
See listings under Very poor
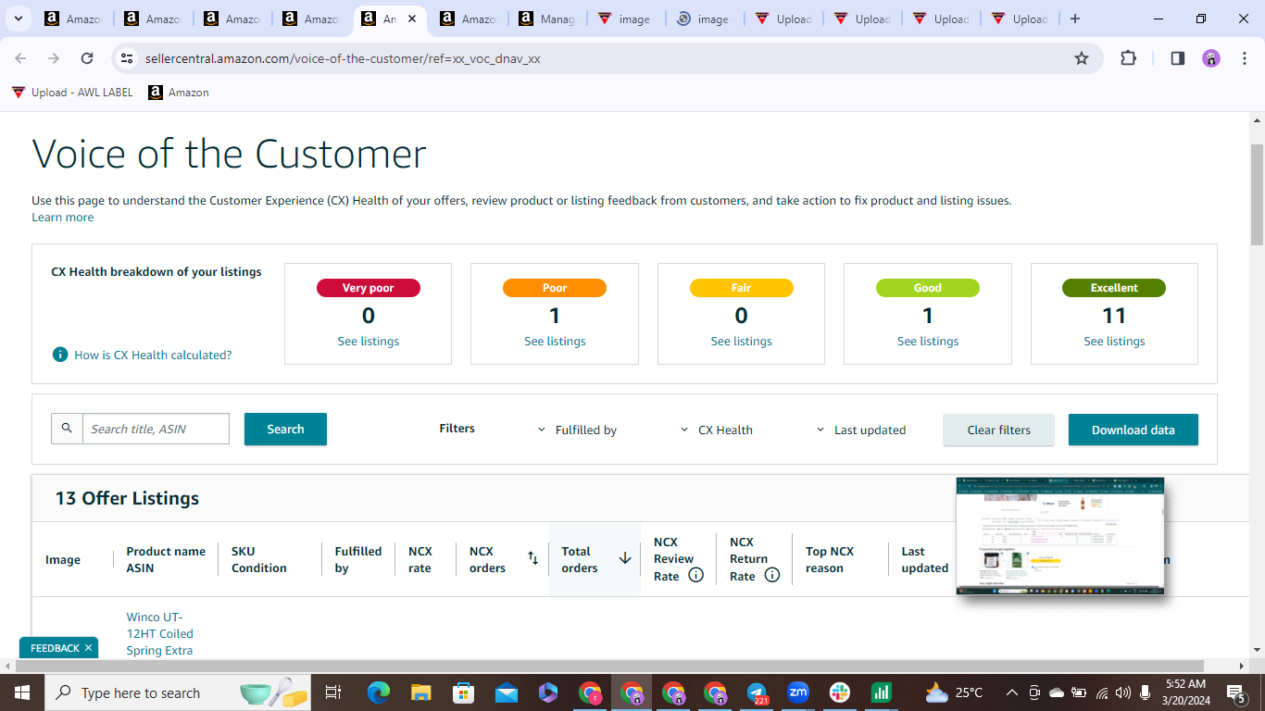pos(369,342)
